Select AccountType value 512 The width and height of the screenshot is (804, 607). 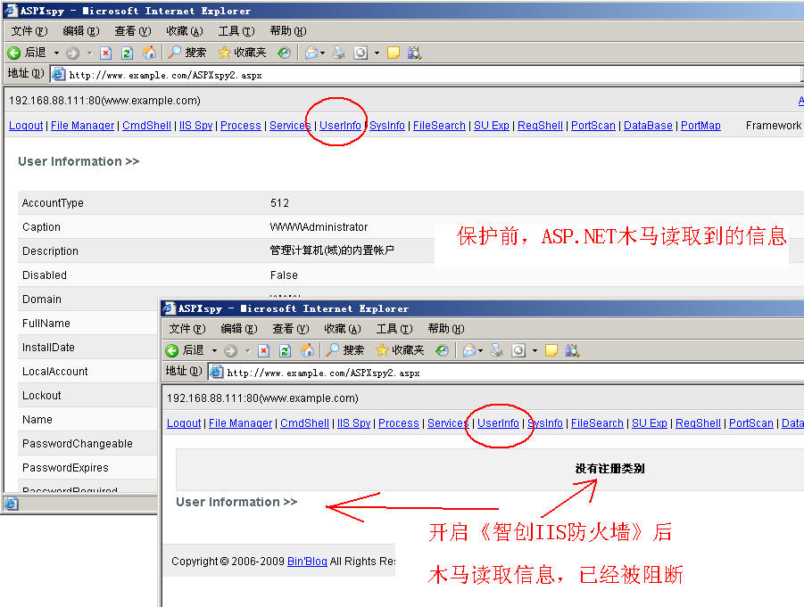pos(279,203)
